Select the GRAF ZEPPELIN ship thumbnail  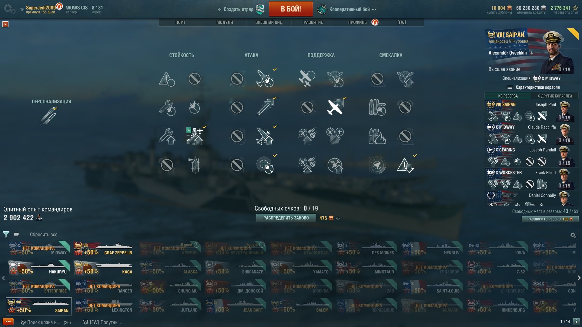tap(103, 249)
